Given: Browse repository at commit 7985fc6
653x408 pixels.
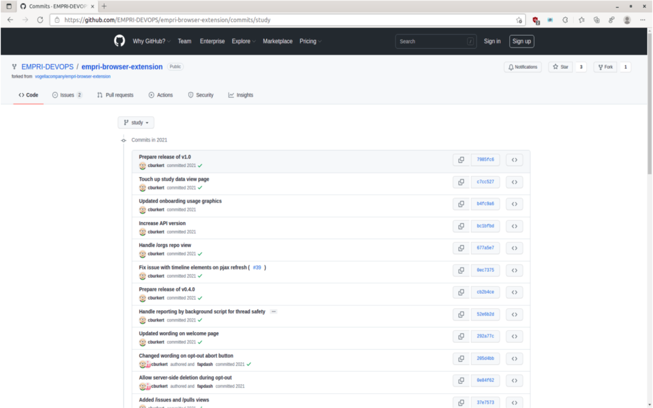Looking at the screenshot, I should point(514,160).
